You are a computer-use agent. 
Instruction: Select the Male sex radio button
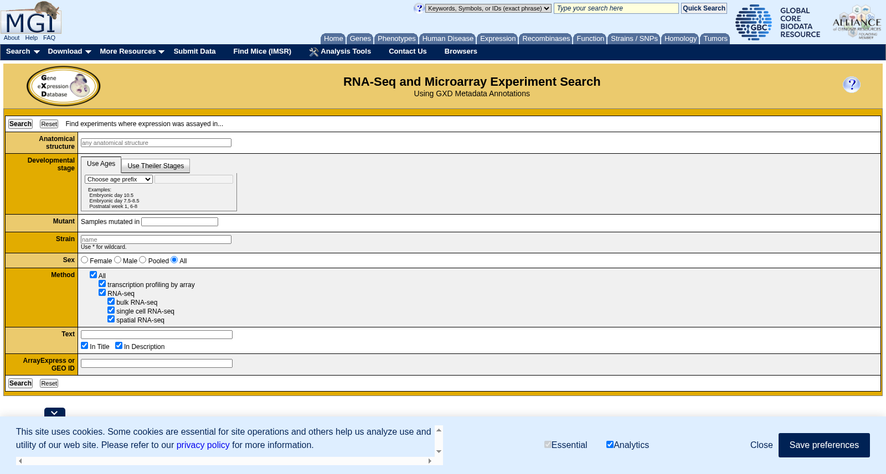118,260
